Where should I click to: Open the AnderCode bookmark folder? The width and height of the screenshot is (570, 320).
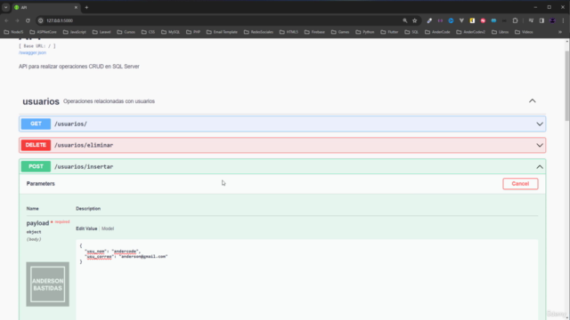click(x=437, y=32)
